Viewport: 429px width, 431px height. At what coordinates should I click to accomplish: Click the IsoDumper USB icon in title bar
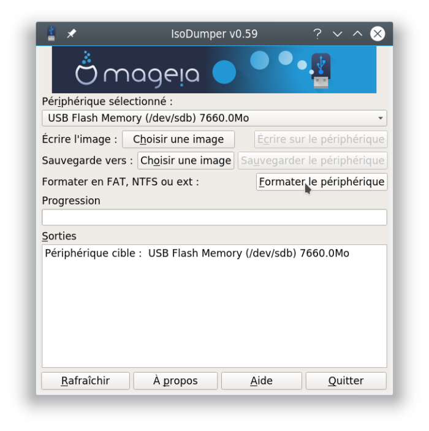point(51,34)
